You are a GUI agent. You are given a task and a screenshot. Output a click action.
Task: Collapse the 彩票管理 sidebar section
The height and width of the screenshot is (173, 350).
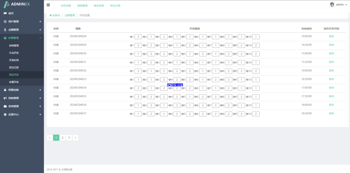point(40,38)
